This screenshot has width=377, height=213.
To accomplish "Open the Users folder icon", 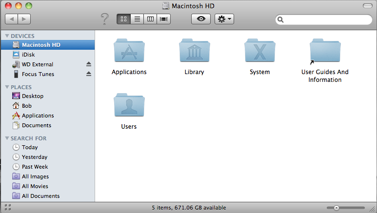I will point(129,105).
